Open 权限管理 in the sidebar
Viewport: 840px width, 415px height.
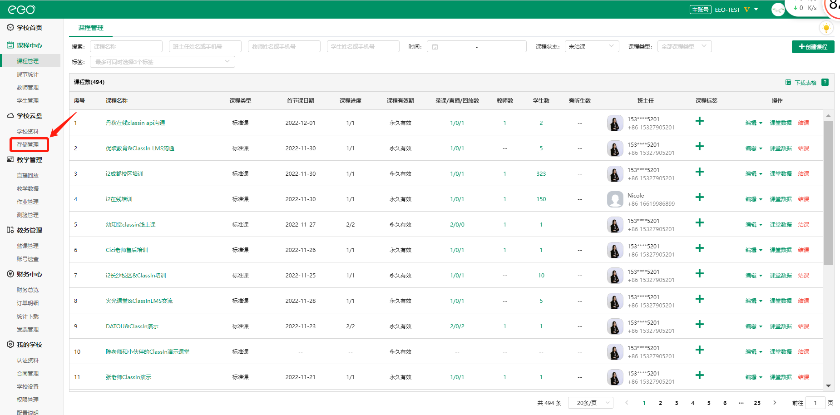pyautogui.click(x=28, y=400)
